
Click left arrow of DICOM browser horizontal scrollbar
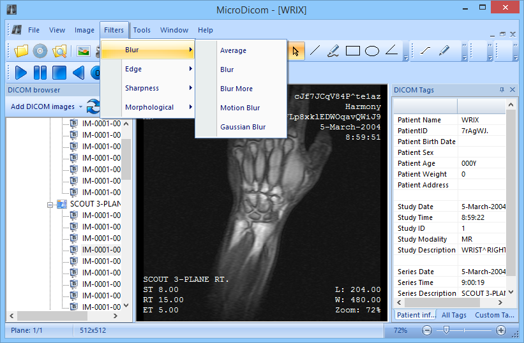click(x=11, y=316)
